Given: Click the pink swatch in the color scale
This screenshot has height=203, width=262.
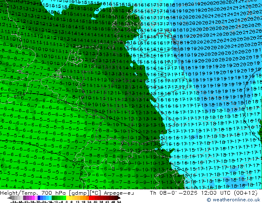Looking at the screenshot, I should coord(36,198).
